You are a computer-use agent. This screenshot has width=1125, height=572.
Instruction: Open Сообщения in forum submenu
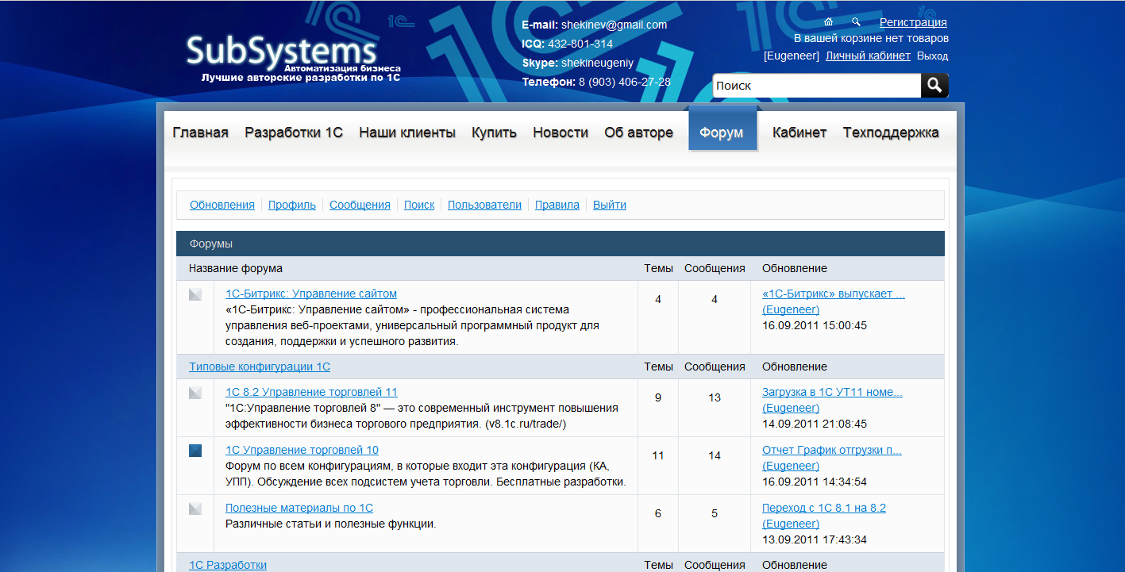(360, 205)
